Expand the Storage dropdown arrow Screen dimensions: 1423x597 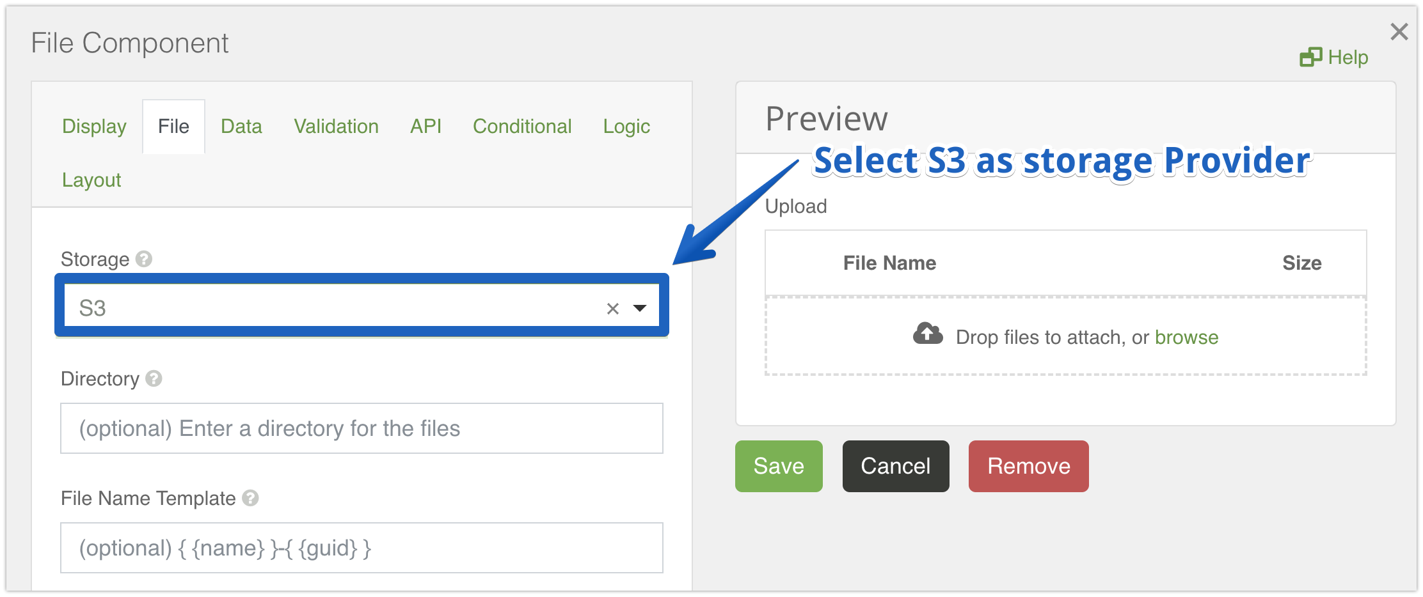pos(639,308)
